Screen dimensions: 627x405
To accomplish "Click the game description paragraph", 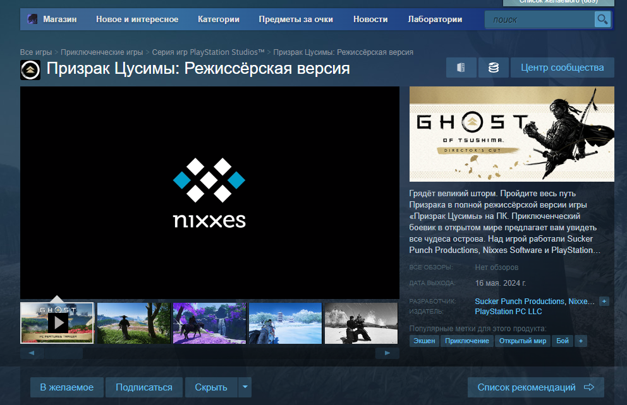I will pos(504,222).
